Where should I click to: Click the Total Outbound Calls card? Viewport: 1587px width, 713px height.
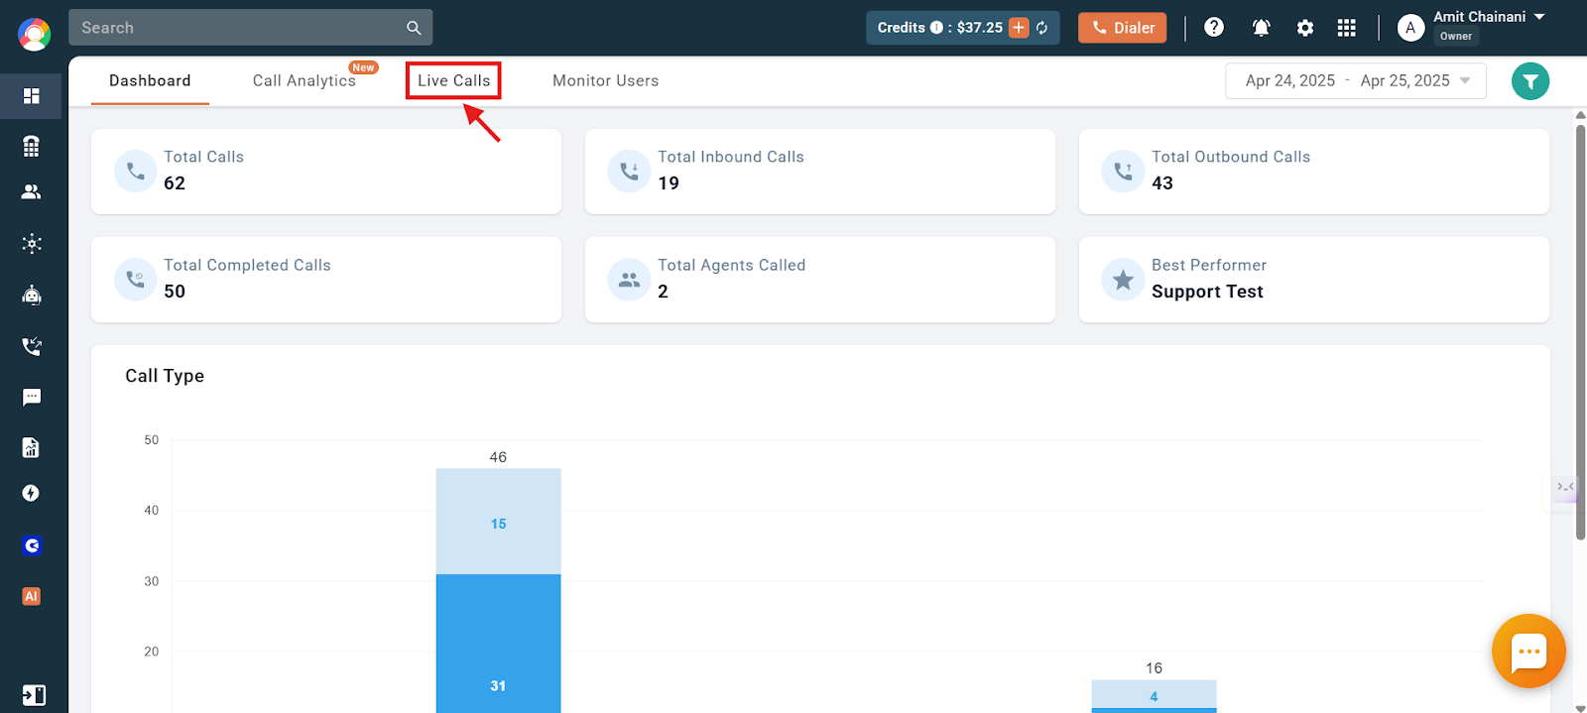click(1314, 172)
